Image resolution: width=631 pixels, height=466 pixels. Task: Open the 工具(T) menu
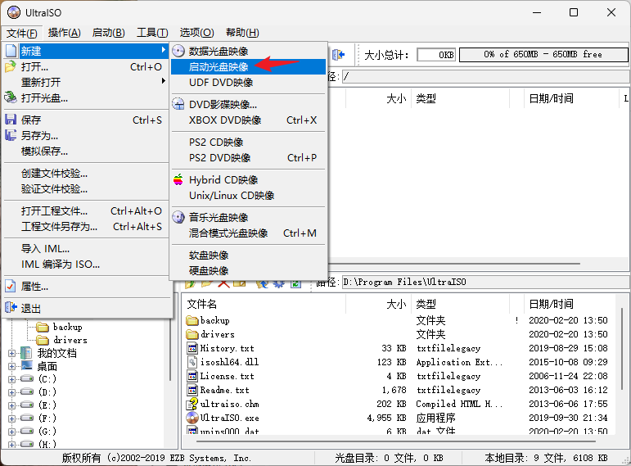click(152, 33)
